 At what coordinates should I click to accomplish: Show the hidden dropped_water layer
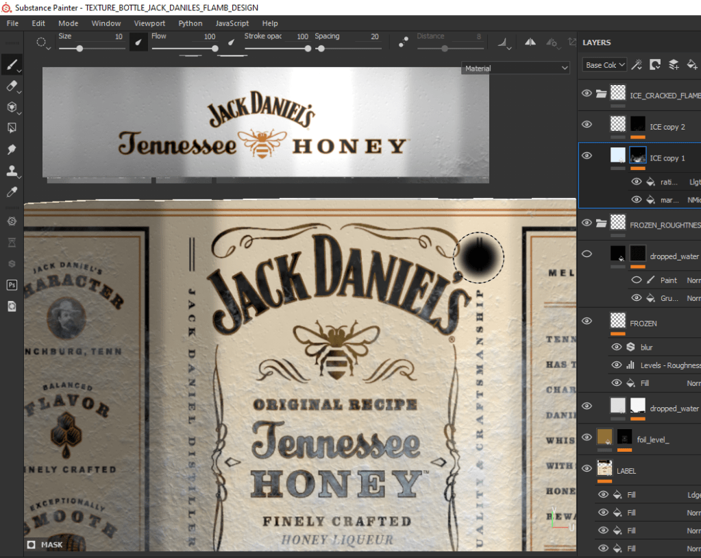pos(587,254)
